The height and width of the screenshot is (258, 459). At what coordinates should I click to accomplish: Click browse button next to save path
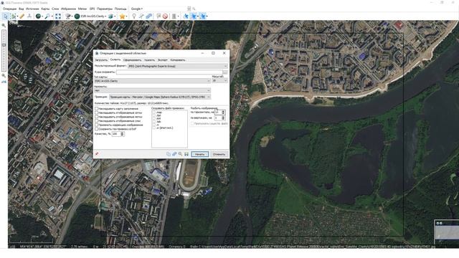225,72
